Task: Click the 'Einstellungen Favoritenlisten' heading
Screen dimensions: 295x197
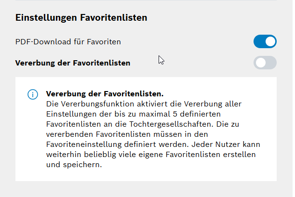Action: [x=81, y=18]
